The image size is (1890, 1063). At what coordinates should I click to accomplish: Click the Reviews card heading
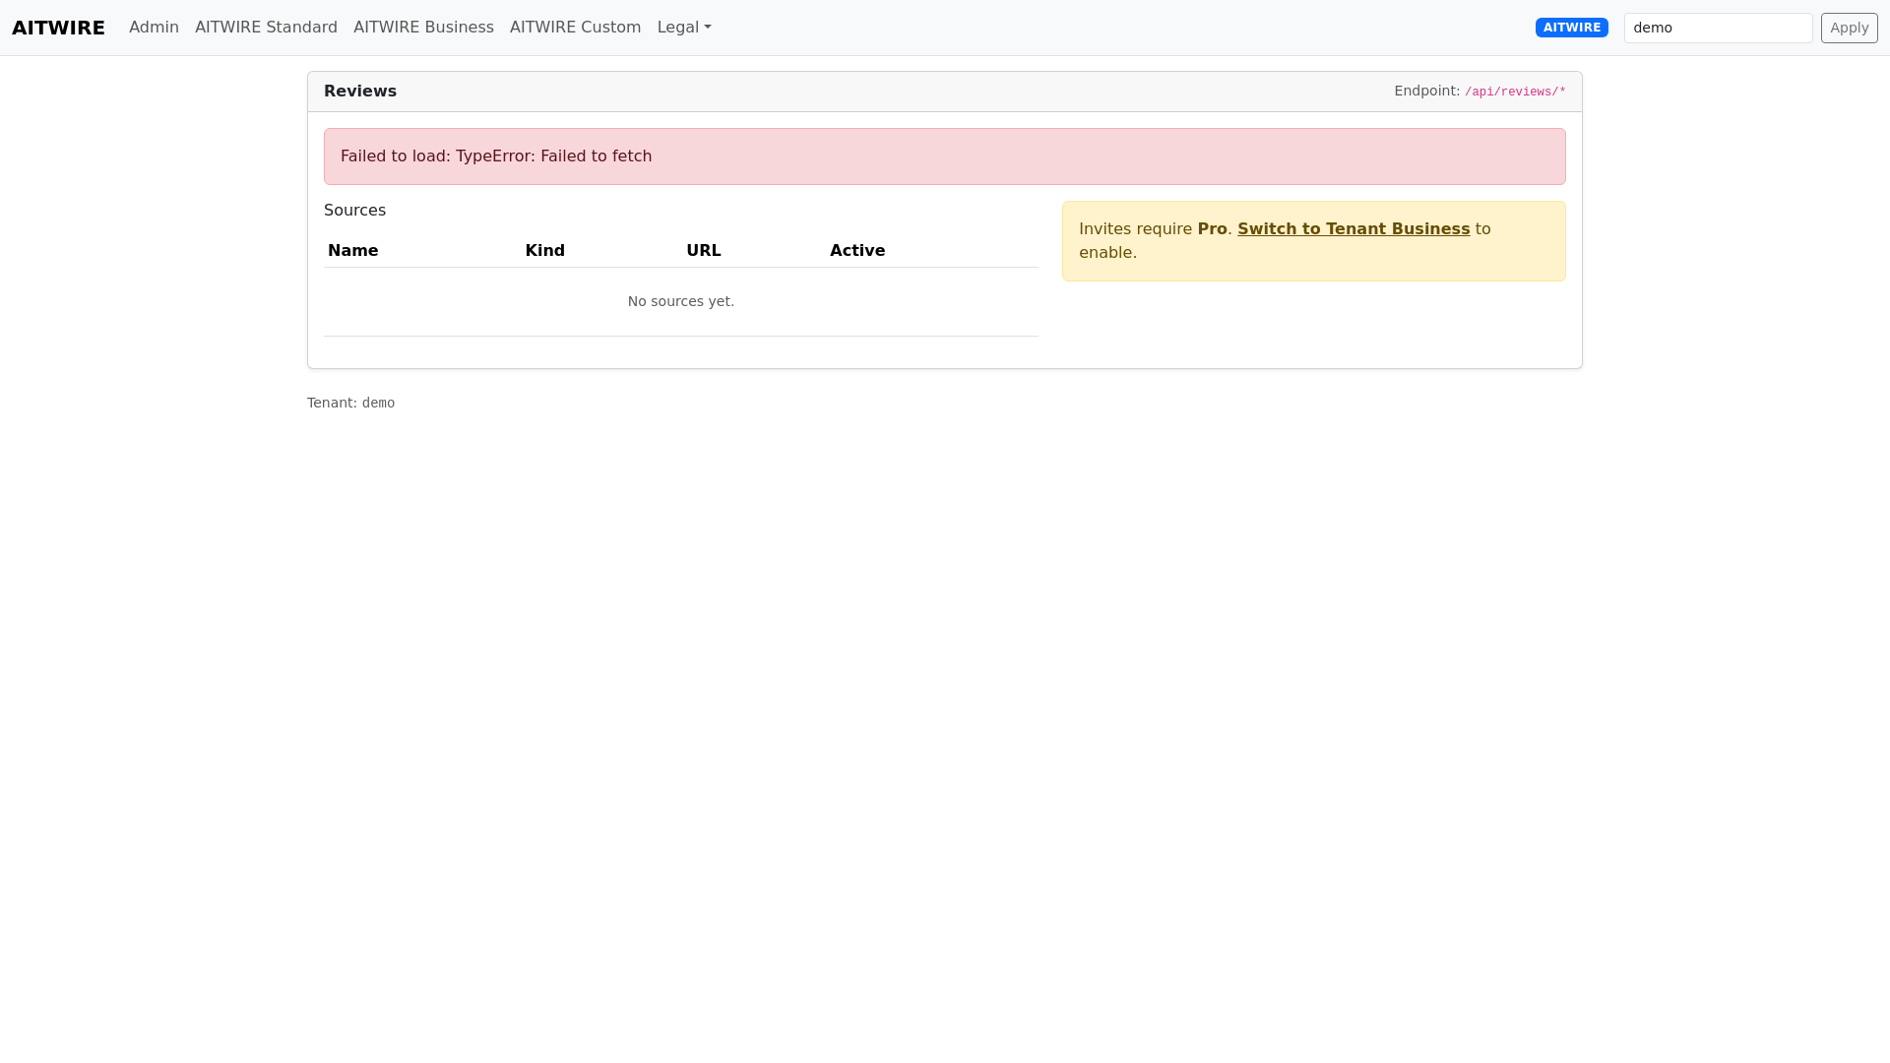click(x=360, y=91)
